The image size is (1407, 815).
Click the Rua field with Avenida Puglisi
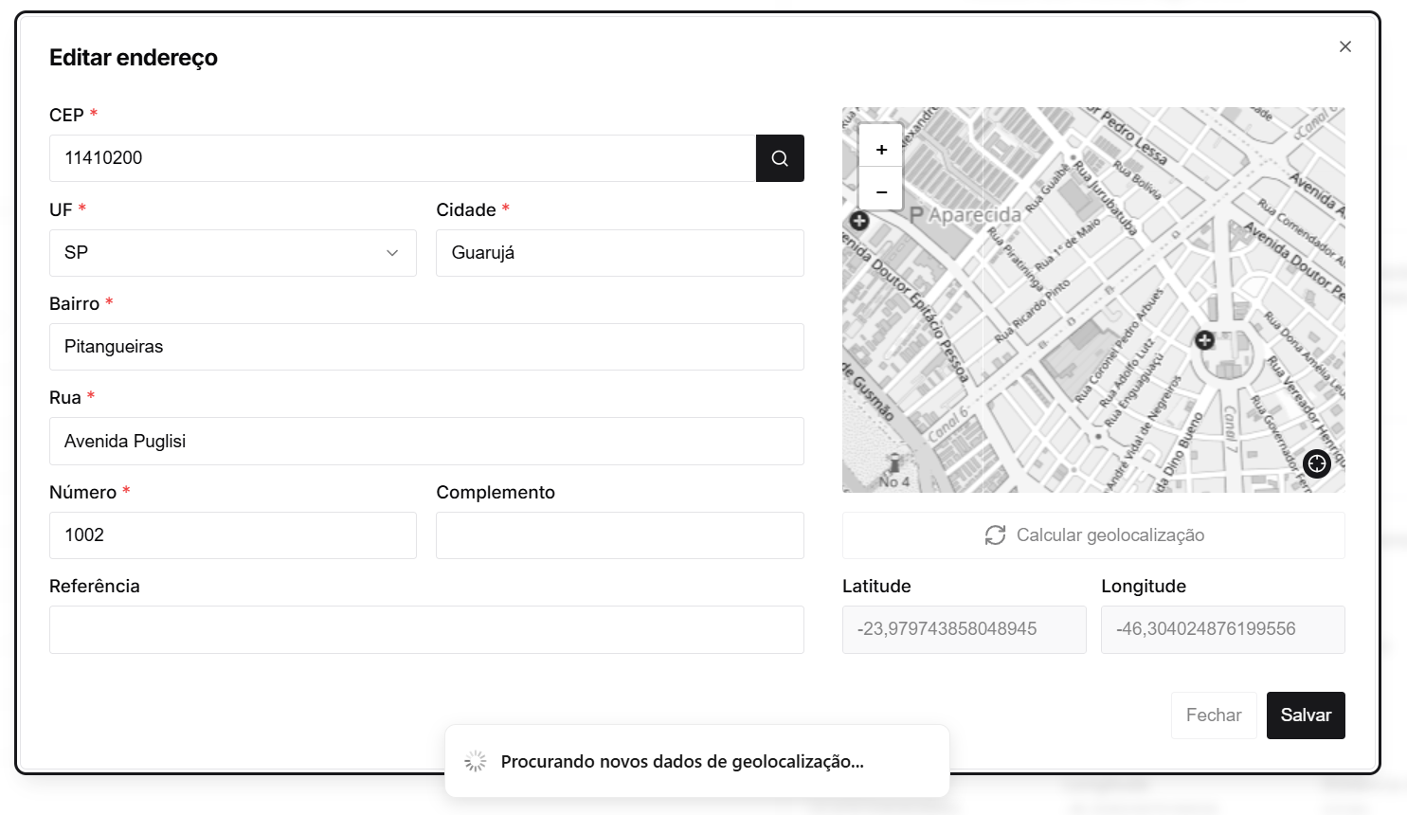[x=426, y=442]
